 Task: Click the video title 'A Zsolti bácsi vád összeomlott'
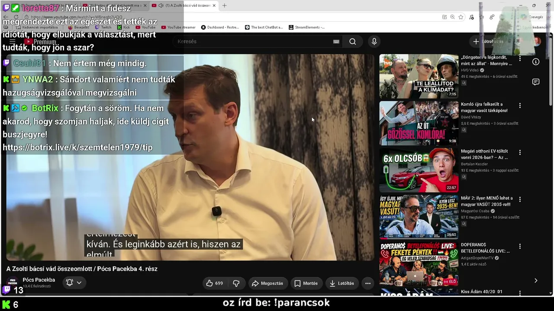tap(82, 269)
